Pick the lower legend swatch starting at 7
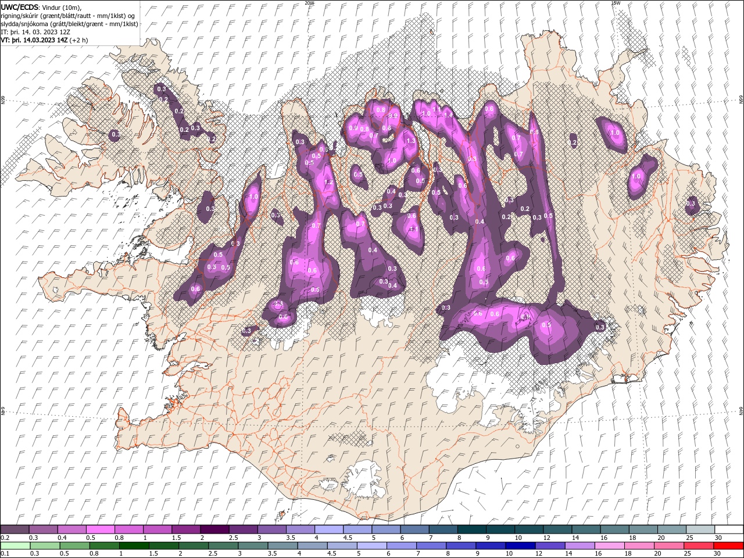This screenshot has width=744, height=558. [x=431, y=546]
